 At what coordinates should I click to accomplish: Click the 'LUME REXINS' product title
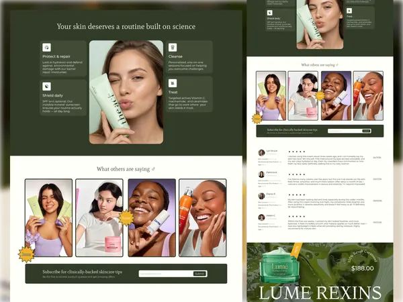pos(320,293)
